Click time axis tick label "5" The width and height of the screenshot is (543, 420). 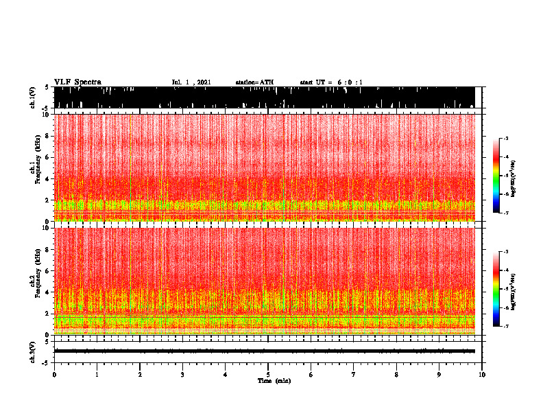click(x=268, y=375)
